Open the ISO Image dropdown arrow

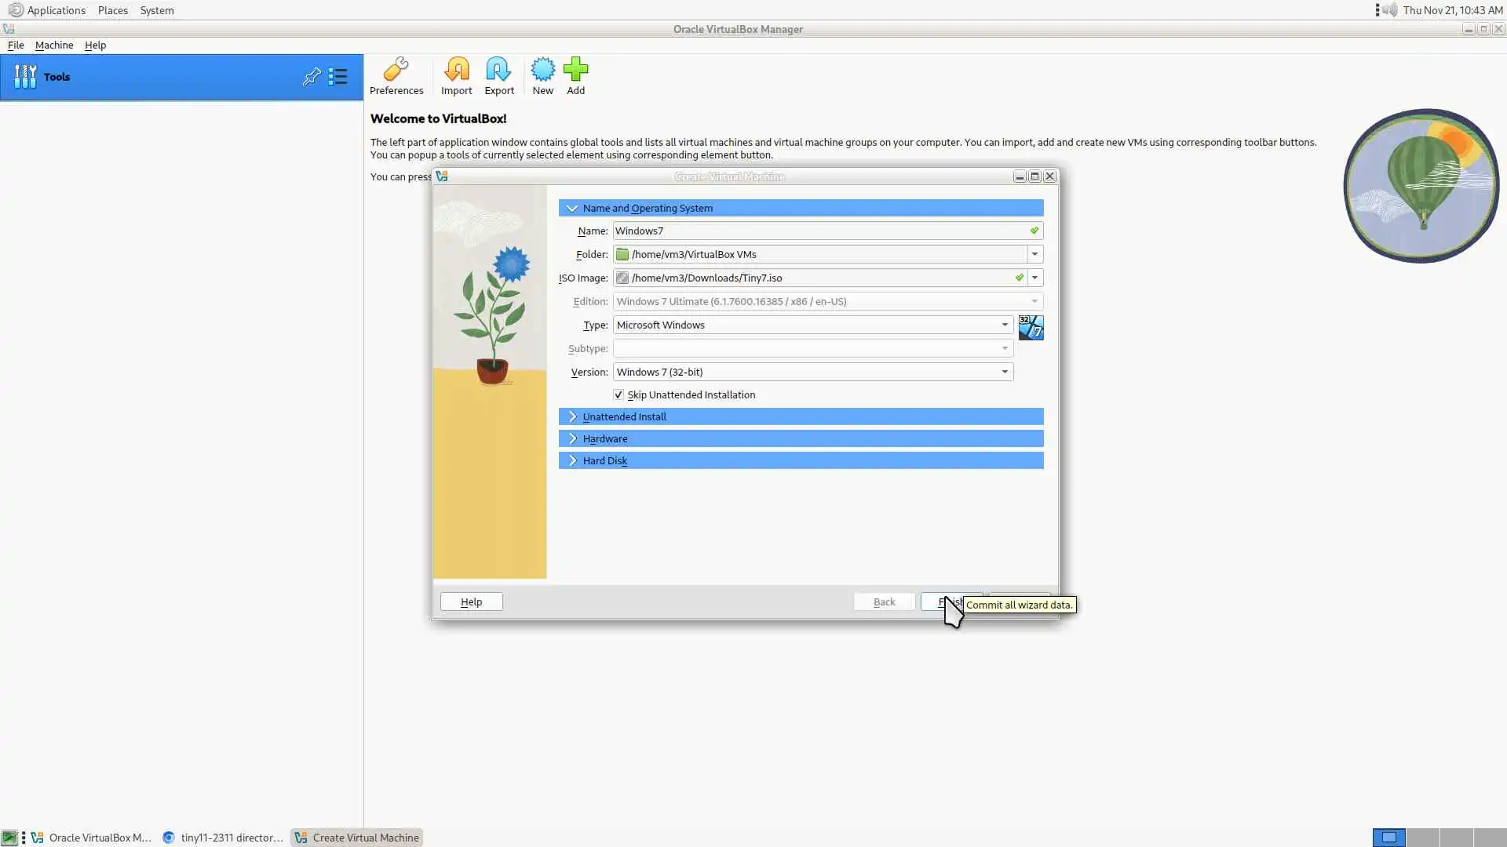[x=1034, y=278]
